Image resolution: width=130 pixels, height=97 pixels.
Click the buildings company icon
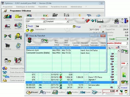[x=117, y=21]
